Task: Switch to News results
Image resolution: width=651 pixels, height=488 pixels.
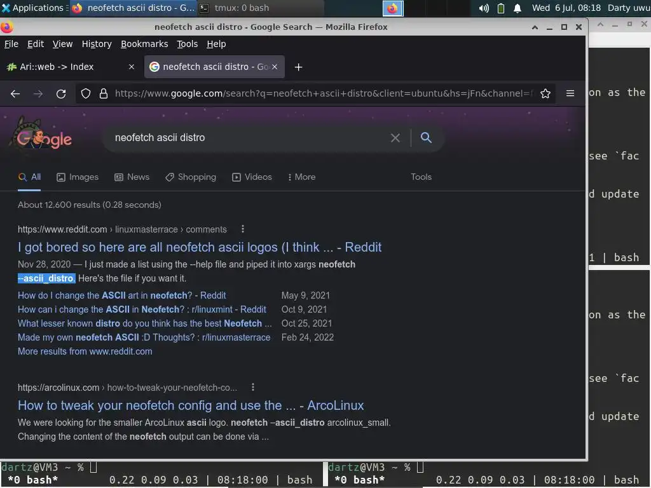Action: pyautogui.click(x=132, y=177)
